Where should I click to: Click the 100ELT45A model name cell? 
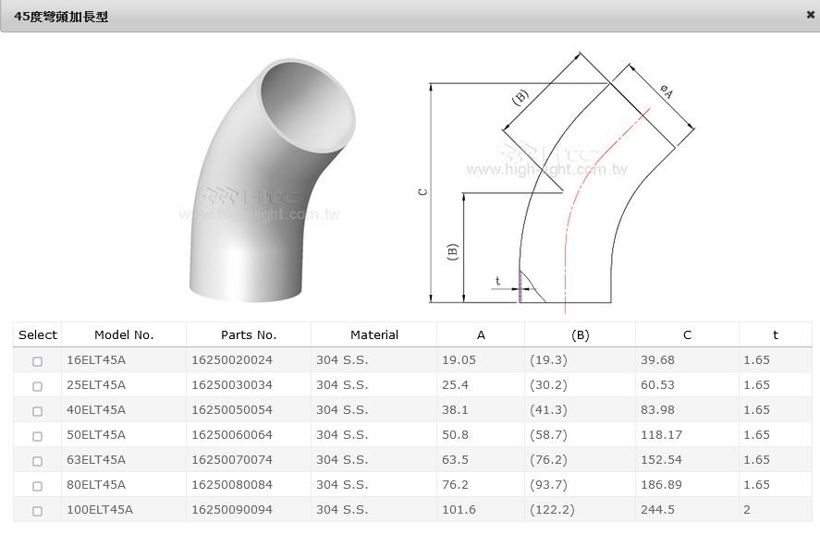(100, 510)
